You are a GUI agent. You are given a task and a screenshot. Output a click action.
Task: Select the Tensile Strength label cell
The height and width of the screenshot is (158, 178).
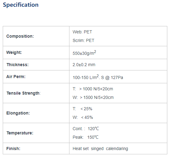coord(36,93)
